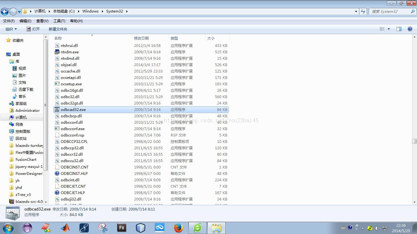This screenshot has width=417, height=234.
Task: Sort by 大小 column header
Action: point(211,38)
